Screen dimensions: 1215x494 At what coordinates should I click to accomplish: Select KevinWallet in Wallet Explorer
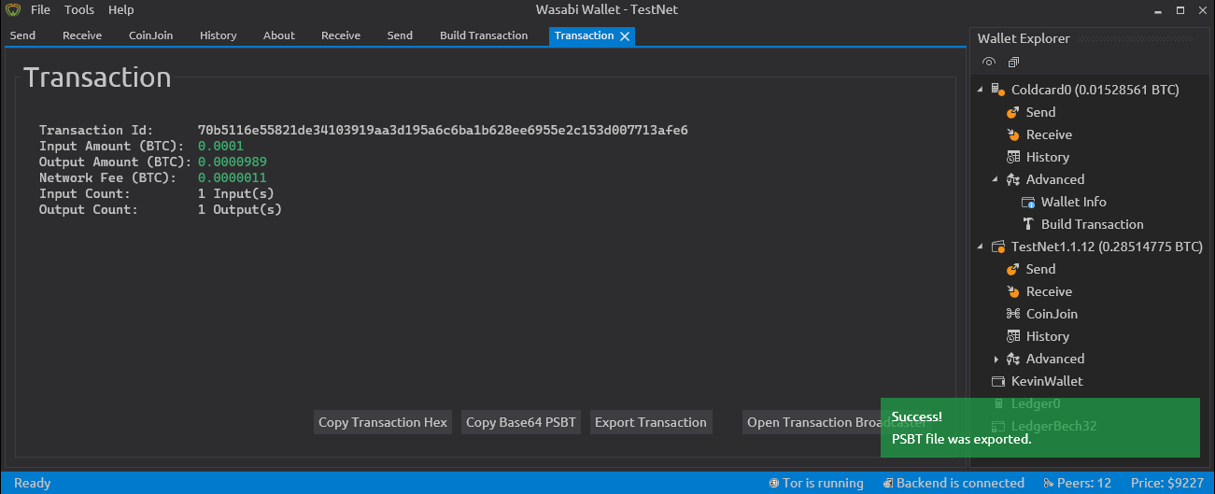(1047, 381)
